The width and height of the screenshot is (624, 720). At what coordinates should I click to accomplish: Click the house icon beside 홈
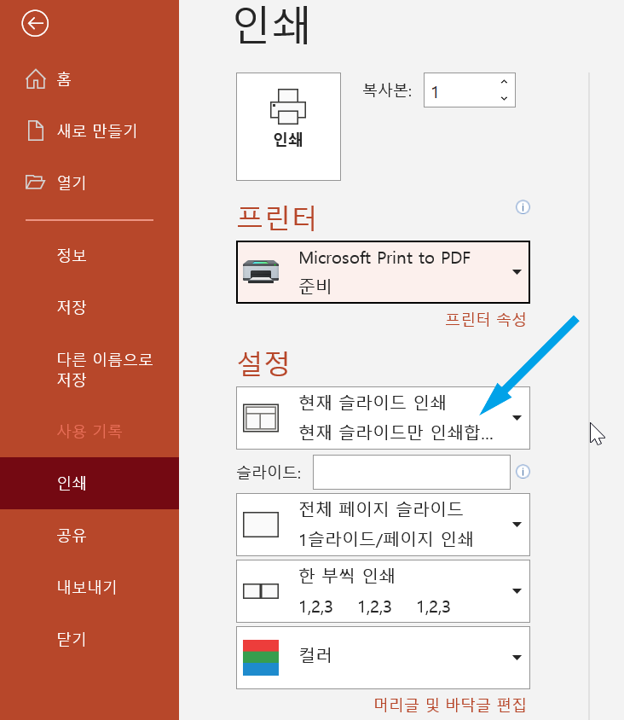pyautogui.click(x=36, y=78)
